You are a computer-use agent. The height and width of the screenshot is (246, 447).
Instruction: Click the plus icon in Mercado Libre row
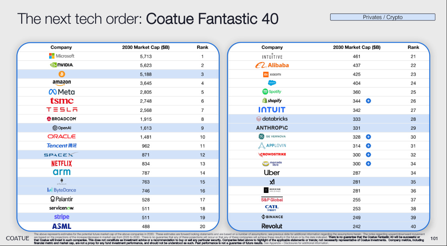click(368, 164)
